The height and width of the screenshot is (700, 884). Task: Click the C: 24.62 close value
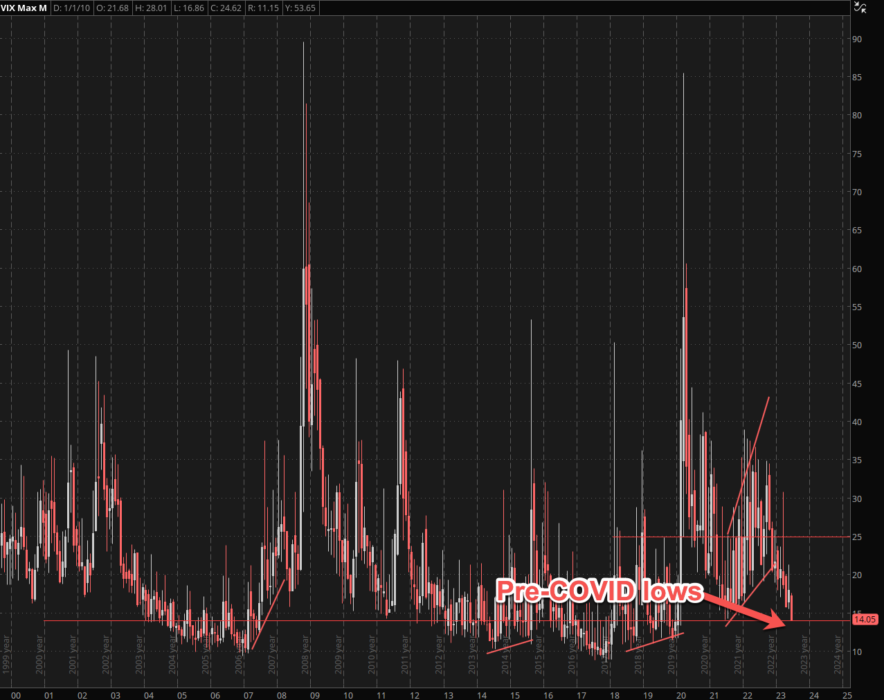226,8
